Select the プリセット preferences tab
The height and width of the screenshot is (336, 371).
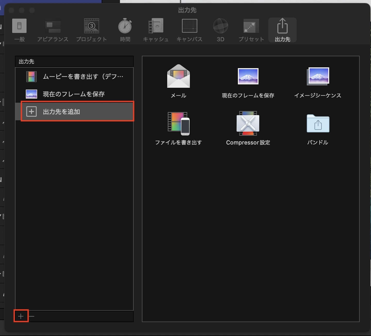[251, 30]
